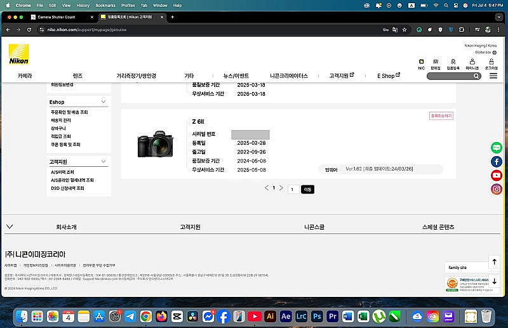Click the page number input field
Viewport: 508px width, 328px height.
[293, 190]
